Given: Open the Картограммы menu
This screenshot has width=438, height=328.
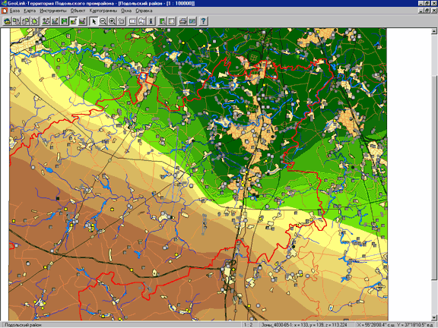Looking at the screenshot, I should [103, 11].
